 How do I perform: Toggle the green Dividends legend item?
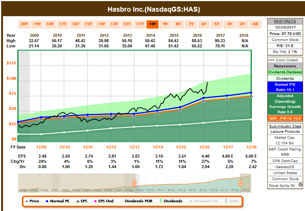tap(171, 201)
